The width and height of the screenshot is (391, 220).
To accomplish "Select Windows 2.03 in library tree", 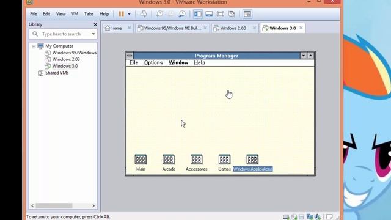I will 66,60.
